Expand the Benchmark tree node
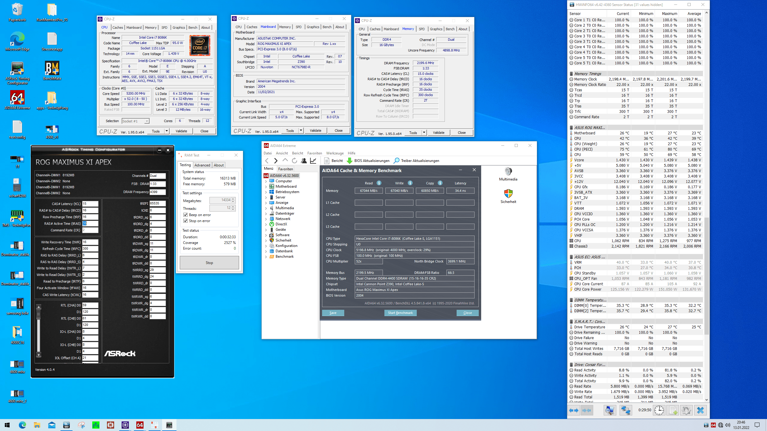This screenshot has width=767, height=431. click(266, 257)
